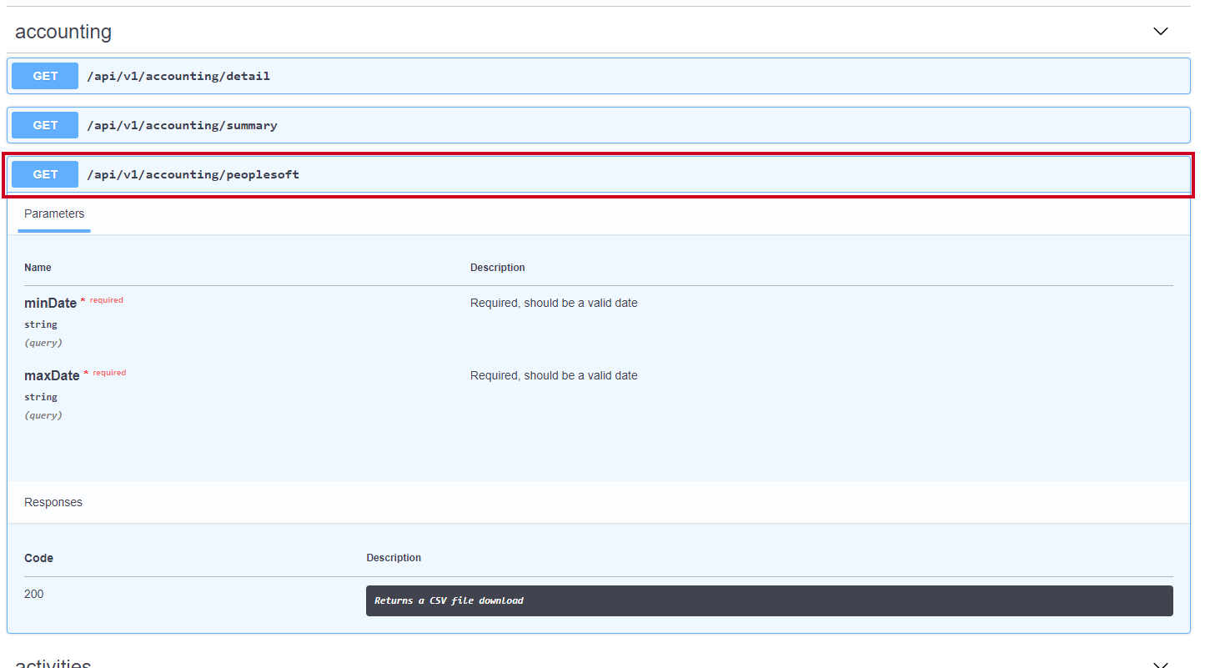1210x668 pixels.
Task: Click the string type under minDate
Action: coord(41,324)
